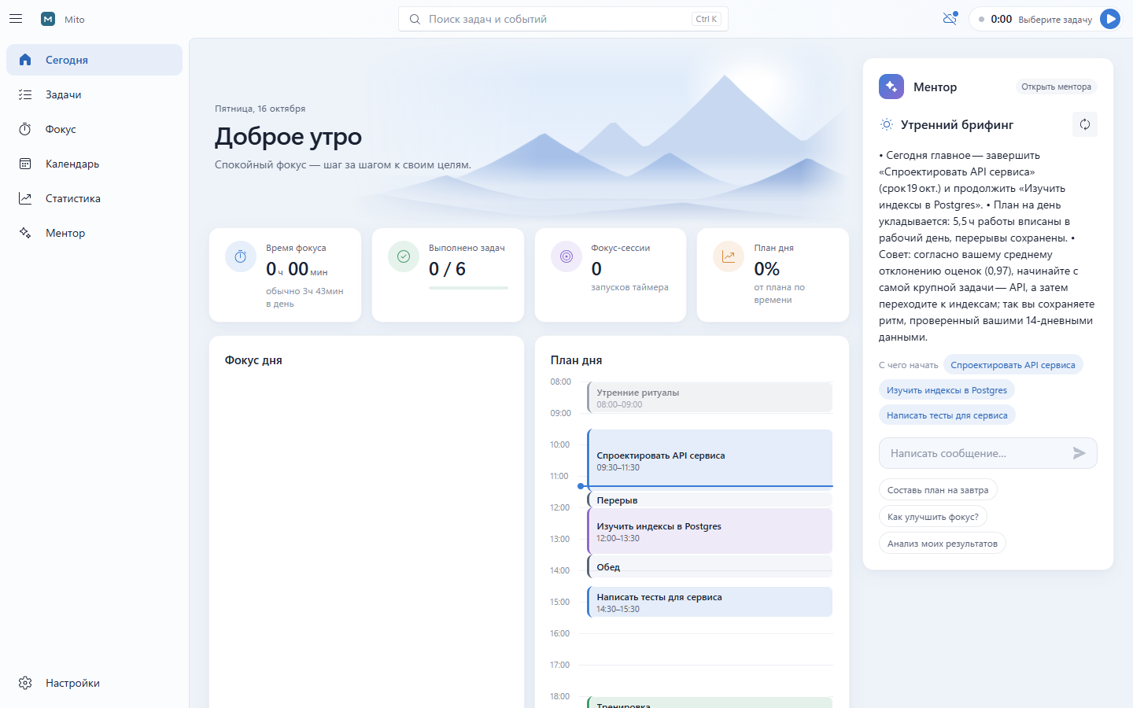Open Сегодня in the sidebar
The width and height of the screenshot is (1133, 708).
point(94,60)
